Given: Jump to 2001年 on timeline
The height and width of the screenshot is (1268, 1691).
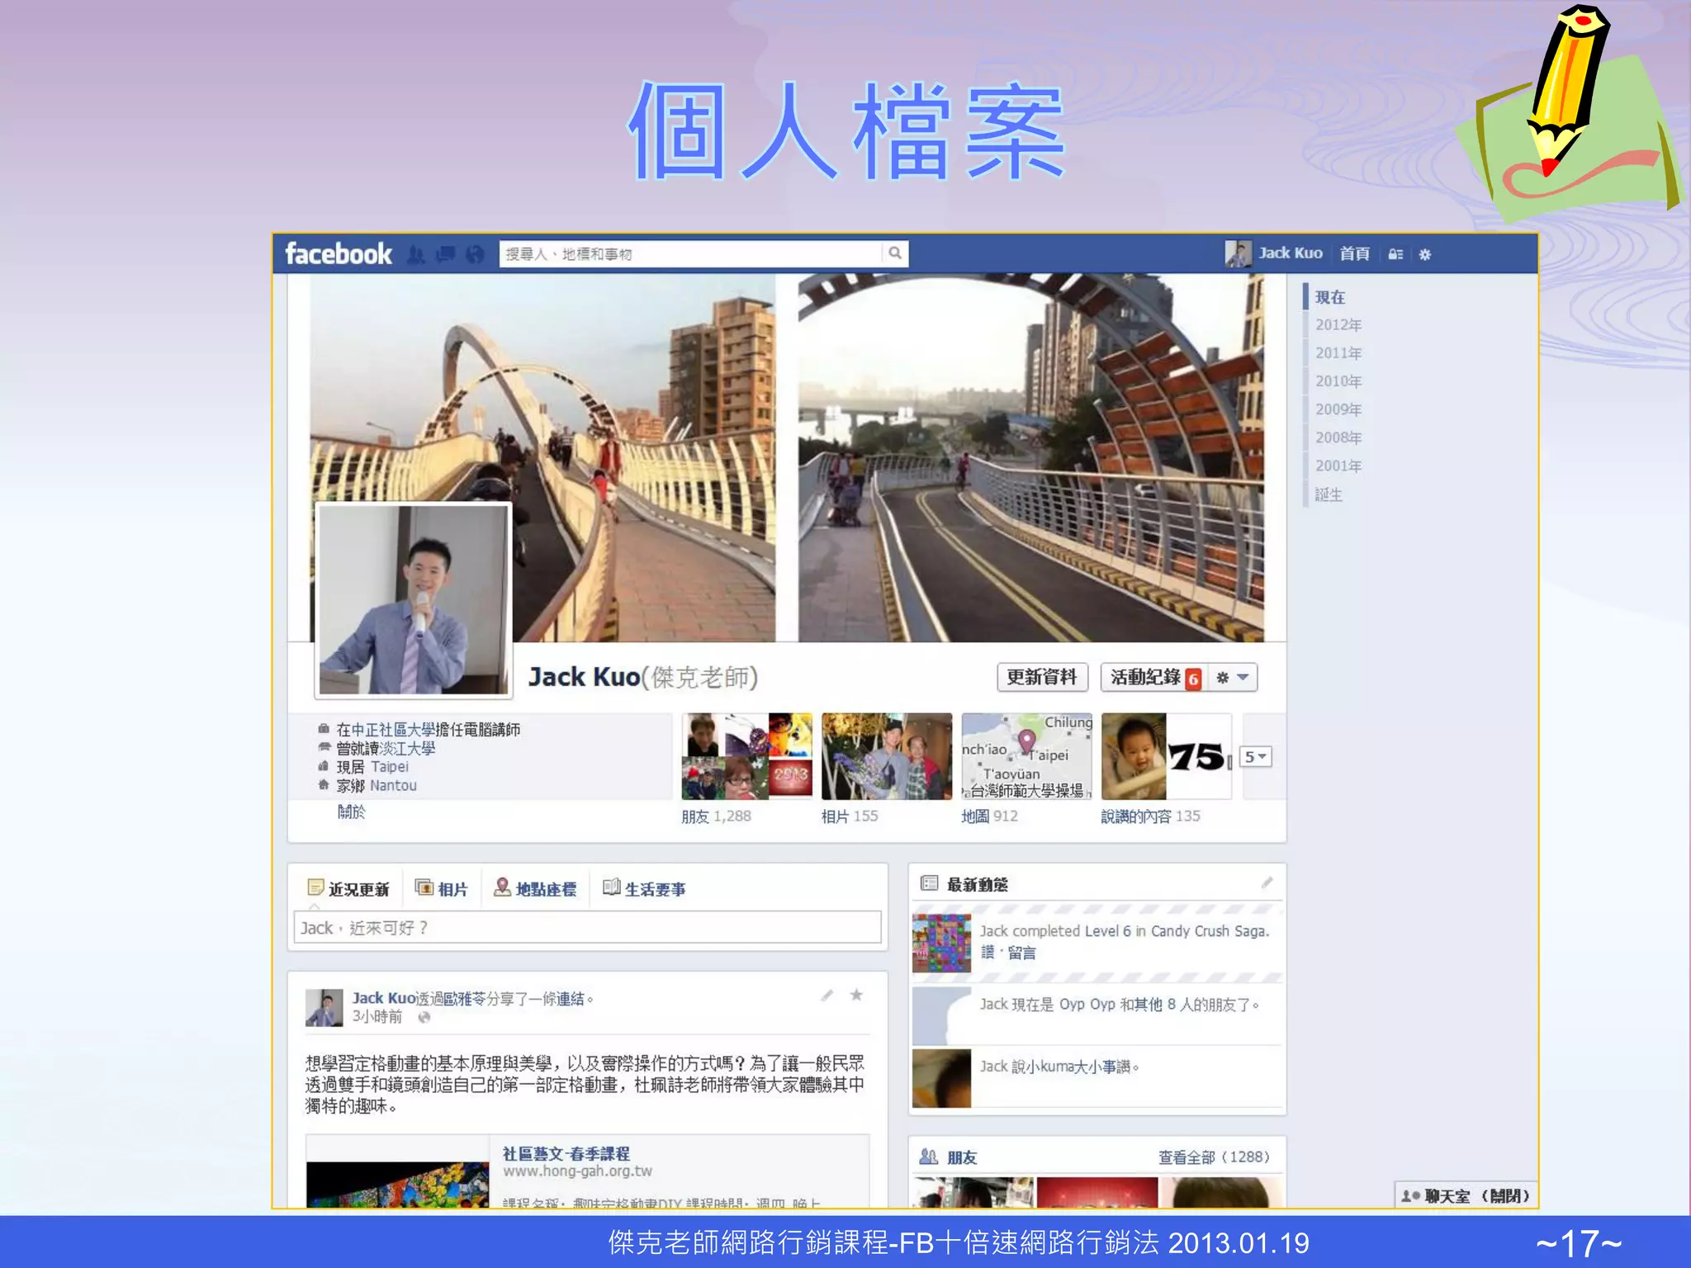Looking at the screenshot, I should (1338, 466).
